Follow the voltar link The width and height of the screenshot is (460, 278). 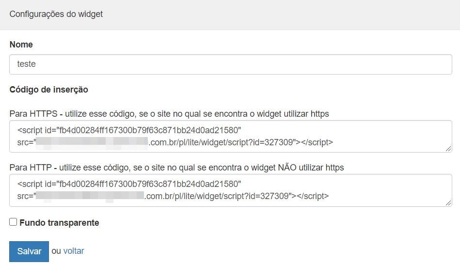coord(74,251)
